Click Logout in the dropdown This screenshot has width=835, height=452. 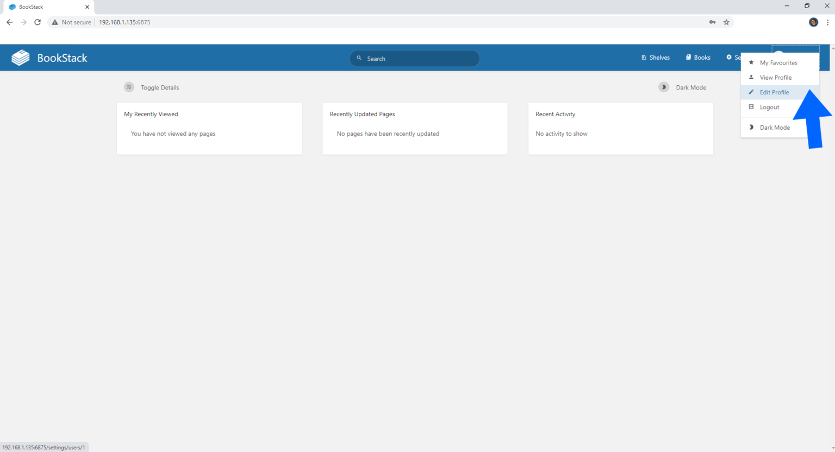point(769,107)
